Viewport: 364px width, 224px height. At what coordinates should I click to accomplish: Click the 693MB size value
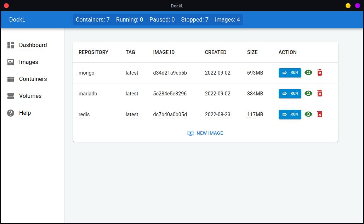click(x=255, y=73)
